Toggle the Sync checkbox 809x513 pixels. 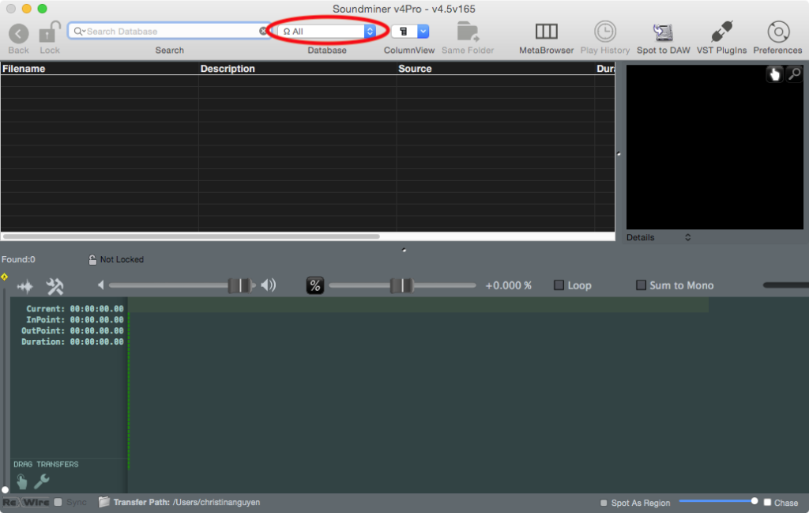pyautogui.click(x=58, y=502)
